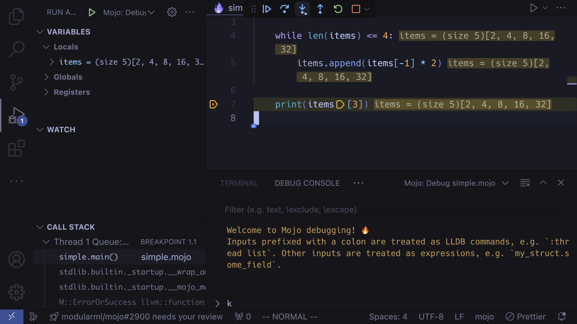The height and width of the screenshot is (324, 577).
Task: Open editor more actions menu
Action: (561, 8)
